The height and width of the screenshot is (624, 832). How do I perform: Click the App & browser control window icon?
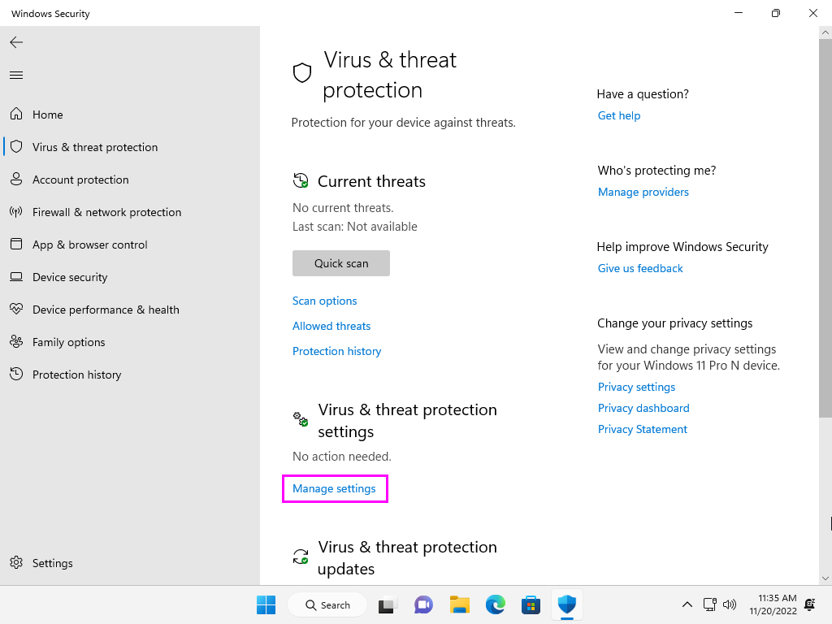pyautogui.click(x=16, y=244)
